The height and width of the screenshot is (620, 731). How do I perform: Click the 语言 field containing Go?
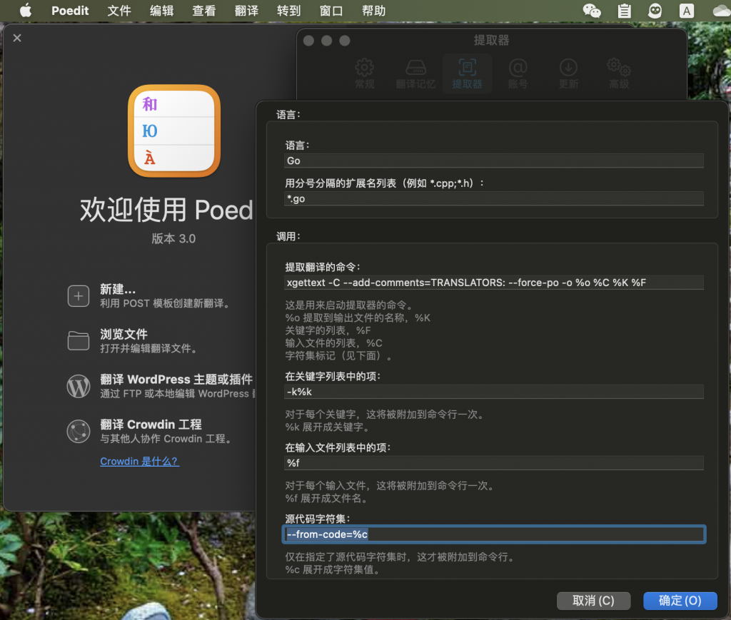(x=494, y=161)
